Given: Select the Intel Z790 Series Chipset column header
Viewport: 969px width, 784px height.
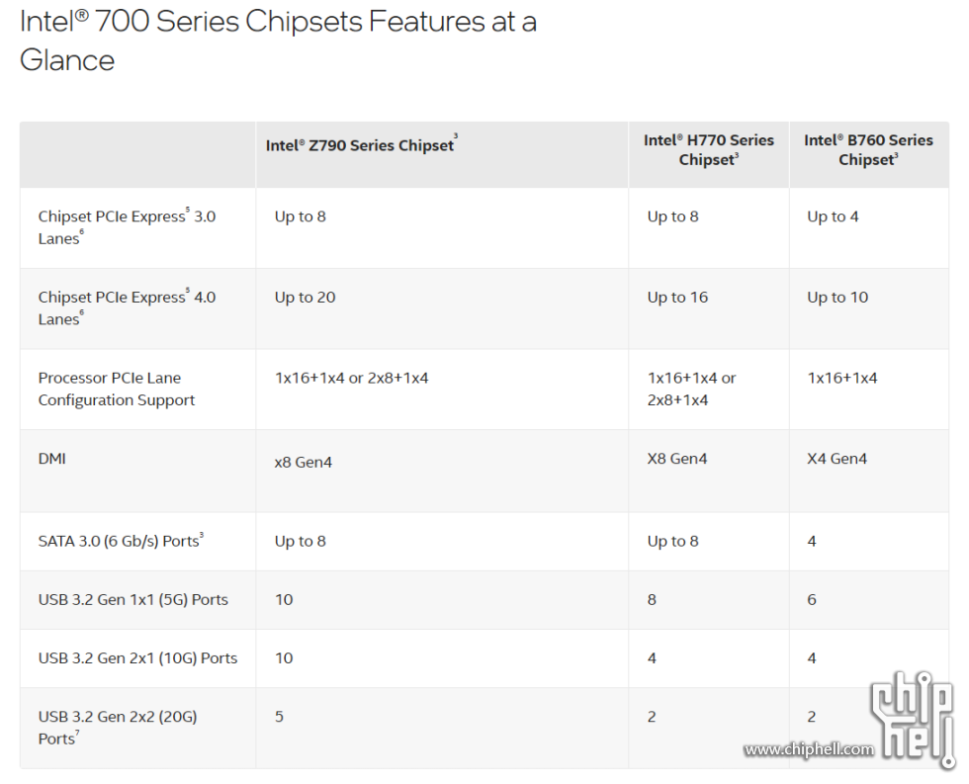Looking at the screenshot, I should pos(362,145).
